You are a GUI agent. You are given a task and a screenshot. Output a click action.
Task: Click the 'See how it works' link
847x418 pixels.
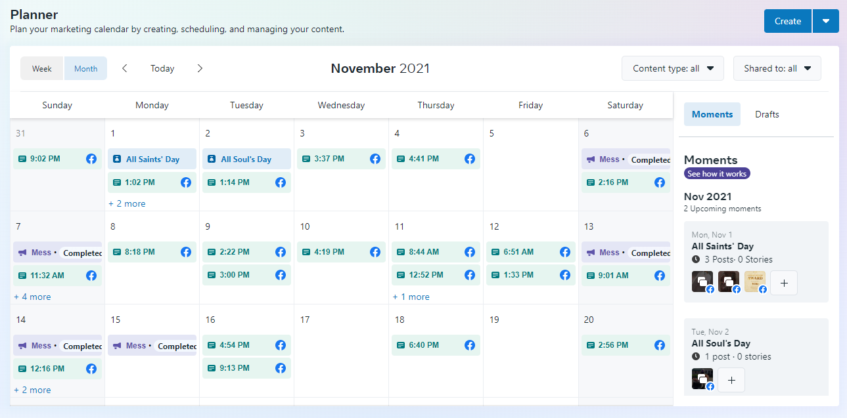[x=717, y=174]
